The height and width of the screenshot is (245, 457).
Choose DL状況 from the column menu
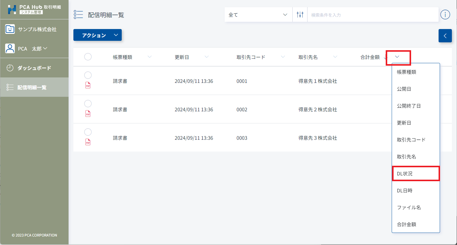coord(416,174)
